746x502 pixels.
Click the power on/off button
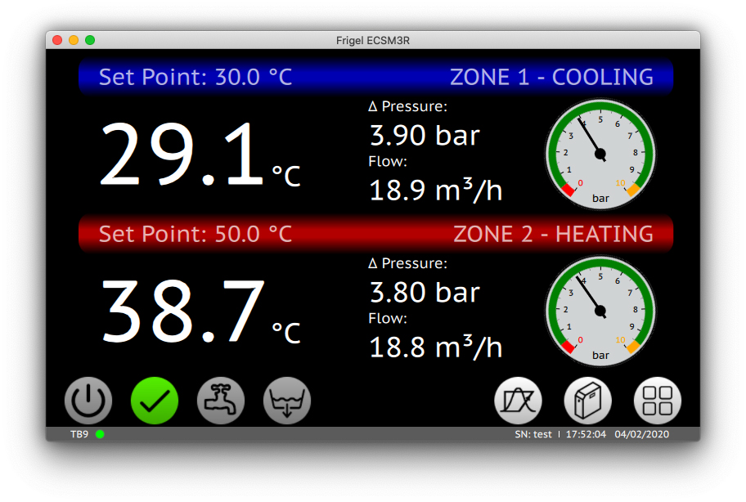(88, 401)
